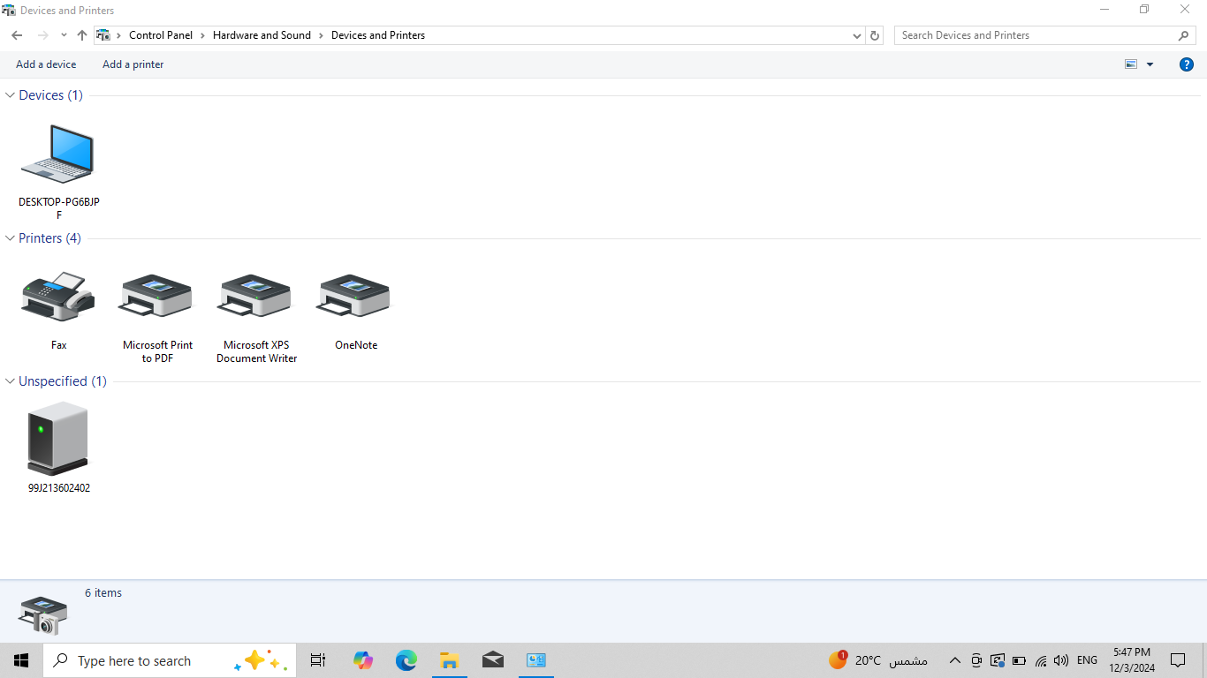Select the OneNote printer icon

(x=355, y=298)
